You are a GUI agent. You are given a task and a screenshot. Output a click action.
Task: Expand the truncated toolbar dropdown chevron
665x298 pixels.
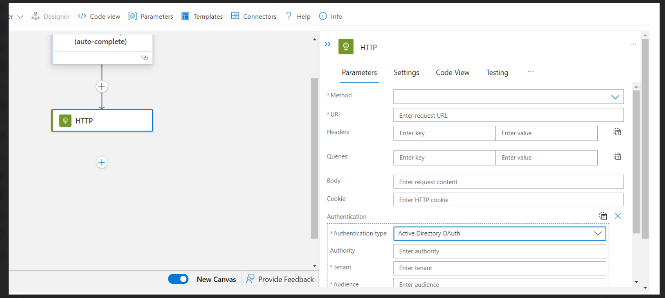tap(20, 17)
